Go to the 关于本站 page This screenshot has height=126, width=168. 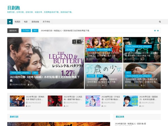click(x=46, y=22)
